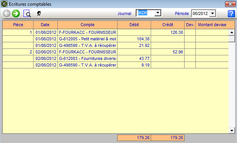Select the G-612003 Fournitures diverses cell
This screenshot has height=143, width=237.
[87, 58]
